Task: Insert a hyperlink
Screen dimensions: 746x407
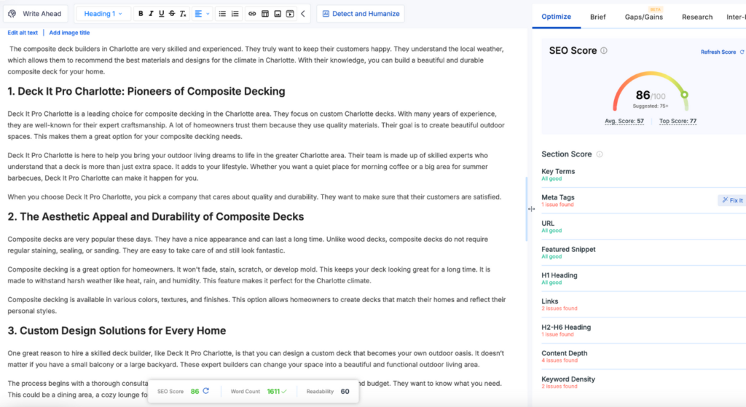Action: coord(252,14)
